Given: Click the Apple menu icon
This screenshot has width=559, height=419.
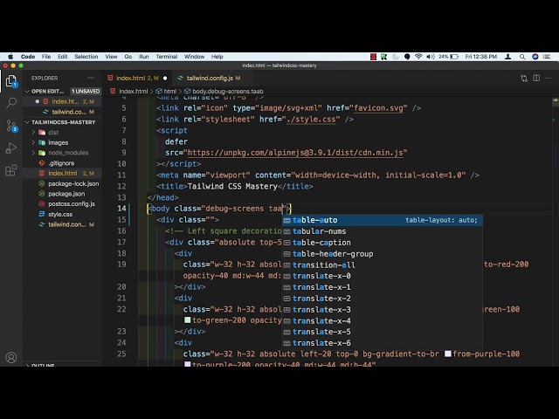Looking at the screenshot, I should [10, 57].
